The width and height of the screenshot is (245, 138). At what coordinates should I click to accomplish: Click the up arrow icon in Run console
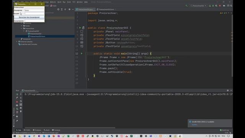pyautogui.click(x=21, y=94)
